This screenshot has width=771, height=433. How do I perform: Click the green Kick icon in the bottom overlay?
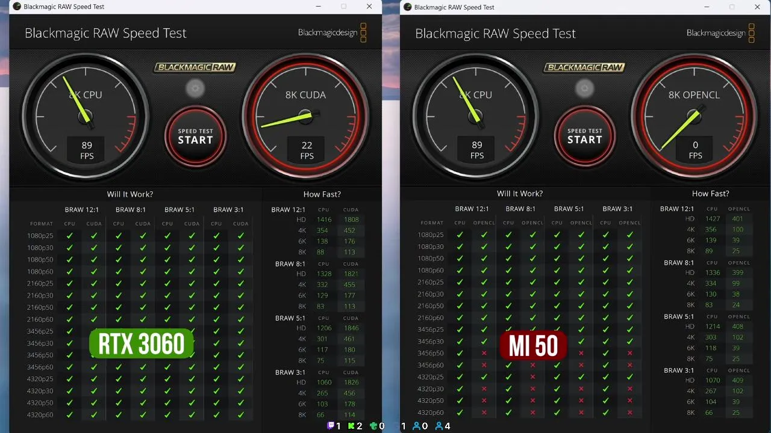(352, 426)
